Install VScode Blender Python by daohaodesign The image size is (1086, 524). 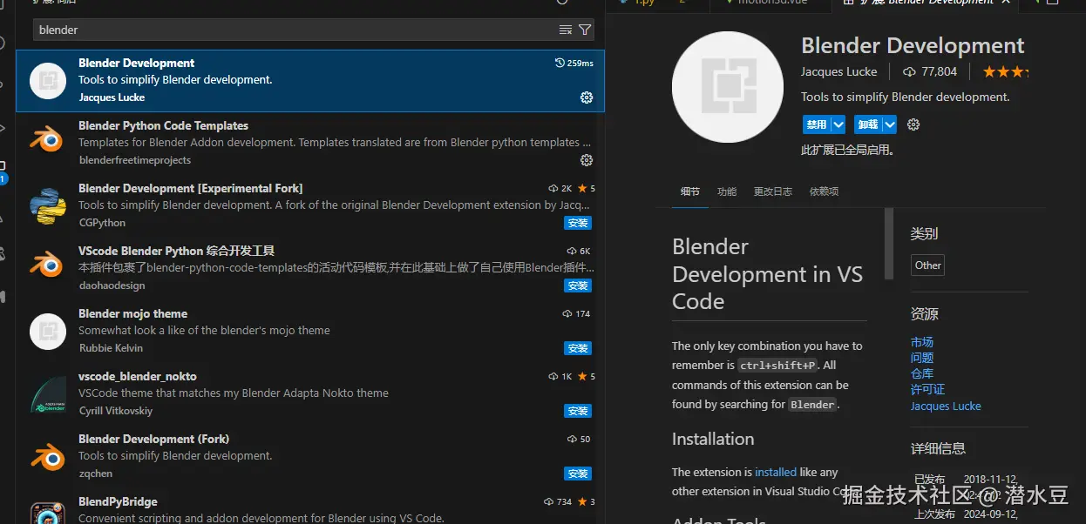click(578, 286)
